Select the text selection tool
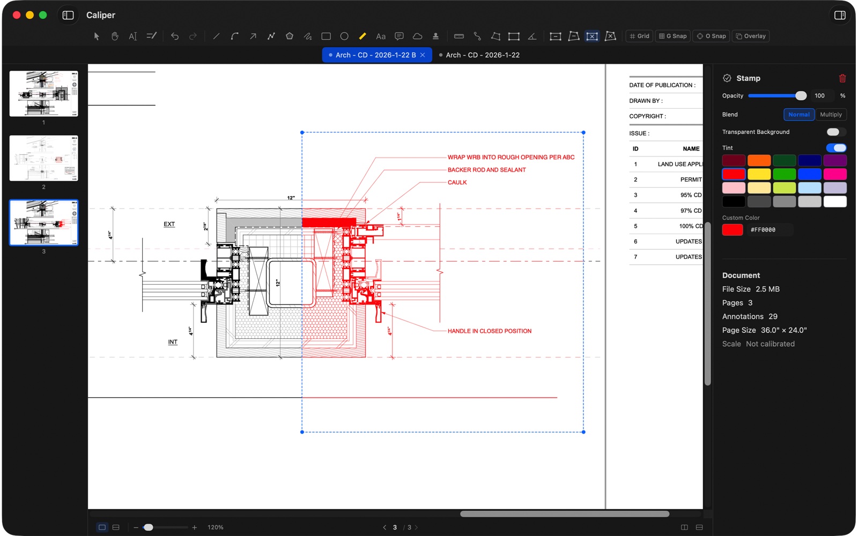Image resolution: width=858 pixels, height=536 pixels. pos(133,36)
